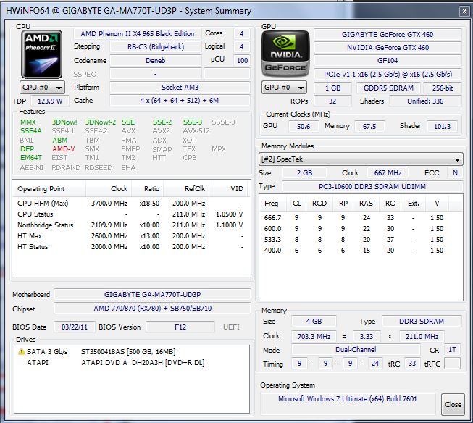Viewport: 473px width, 423px height.
Task: Click the AMD-V feature label
Action: [63, 149]
